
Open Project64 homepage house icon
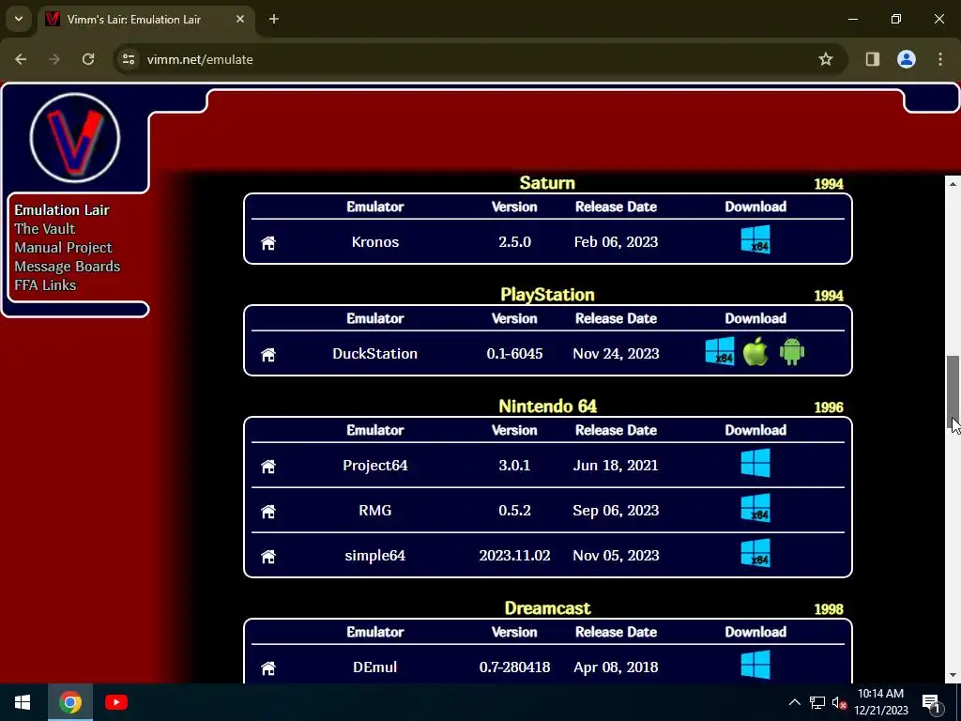268,467
